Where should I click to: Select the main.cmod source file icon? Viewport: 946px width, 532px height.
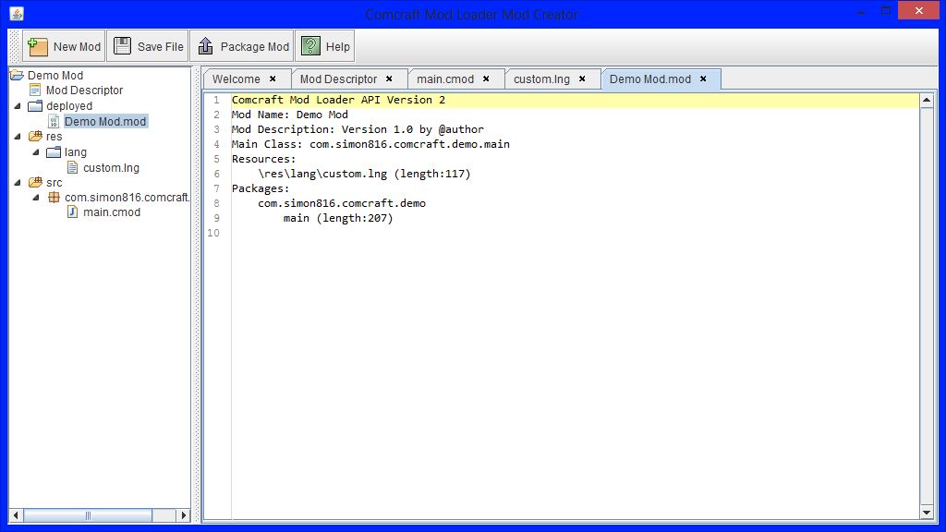tap(73, 212)
